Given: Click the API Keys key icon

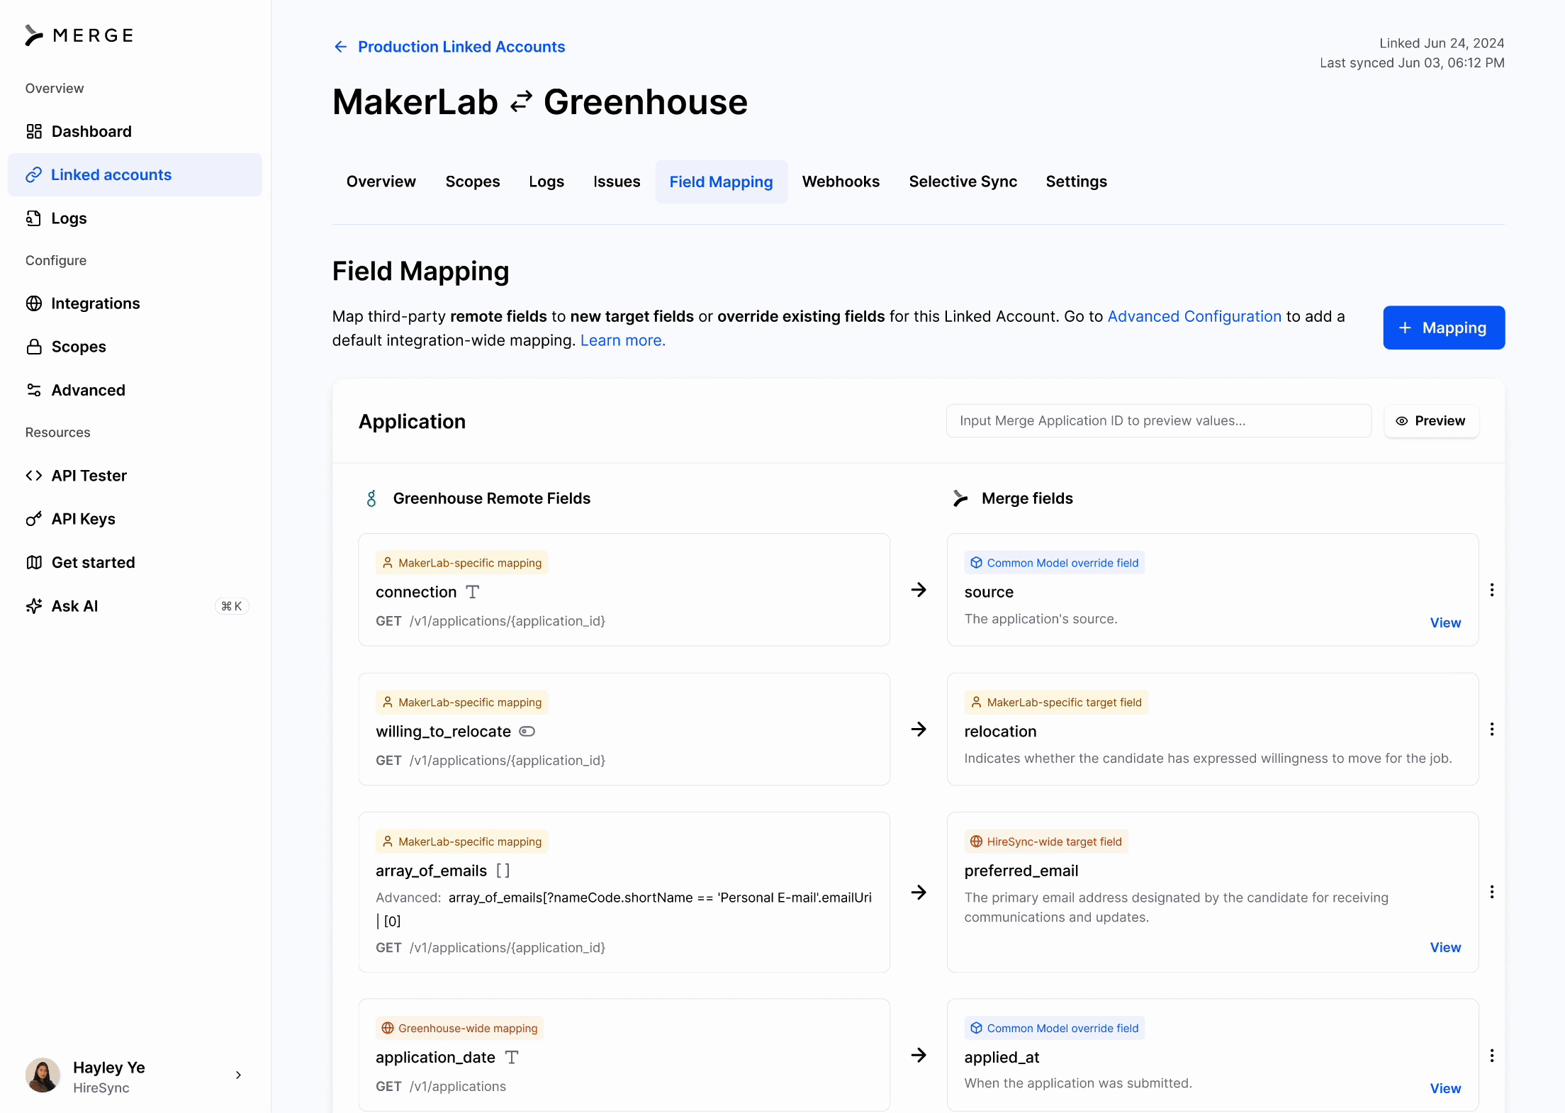Looking at the screenshot, I should pyautogui.click(x=34, y=519).
